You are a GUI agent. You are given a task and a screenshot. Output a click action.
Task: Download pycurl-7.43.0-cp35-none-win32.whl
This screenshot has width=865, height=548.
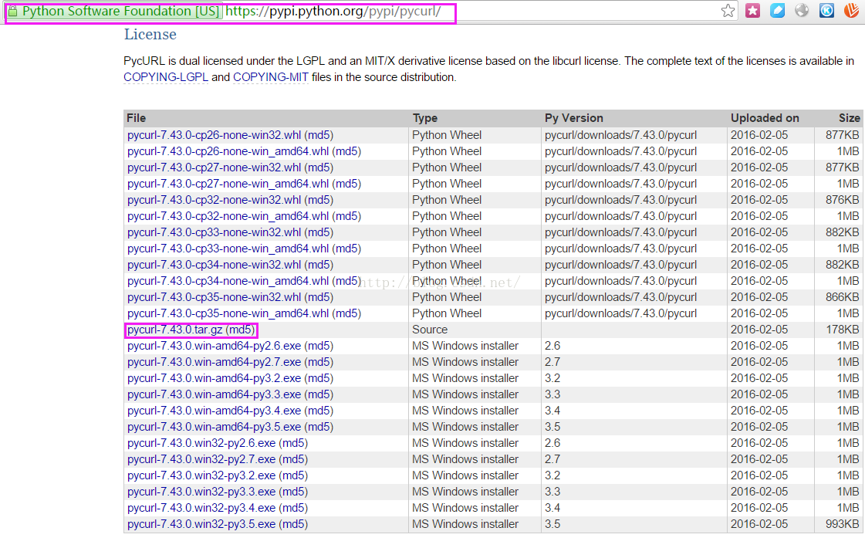pos(214,297)
